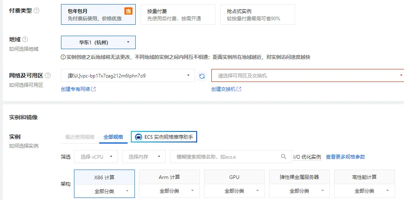Expand 全部分类 under 弹性裸金属服务器
This screenshot has width=404, height=200.
point(300,191)
